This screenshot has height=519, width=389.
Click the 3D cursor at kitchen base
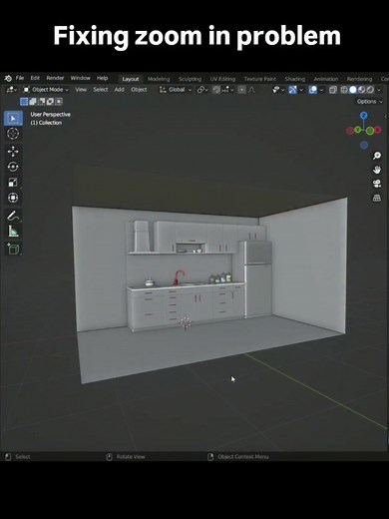pyautogui.click(x=186, y=322)
